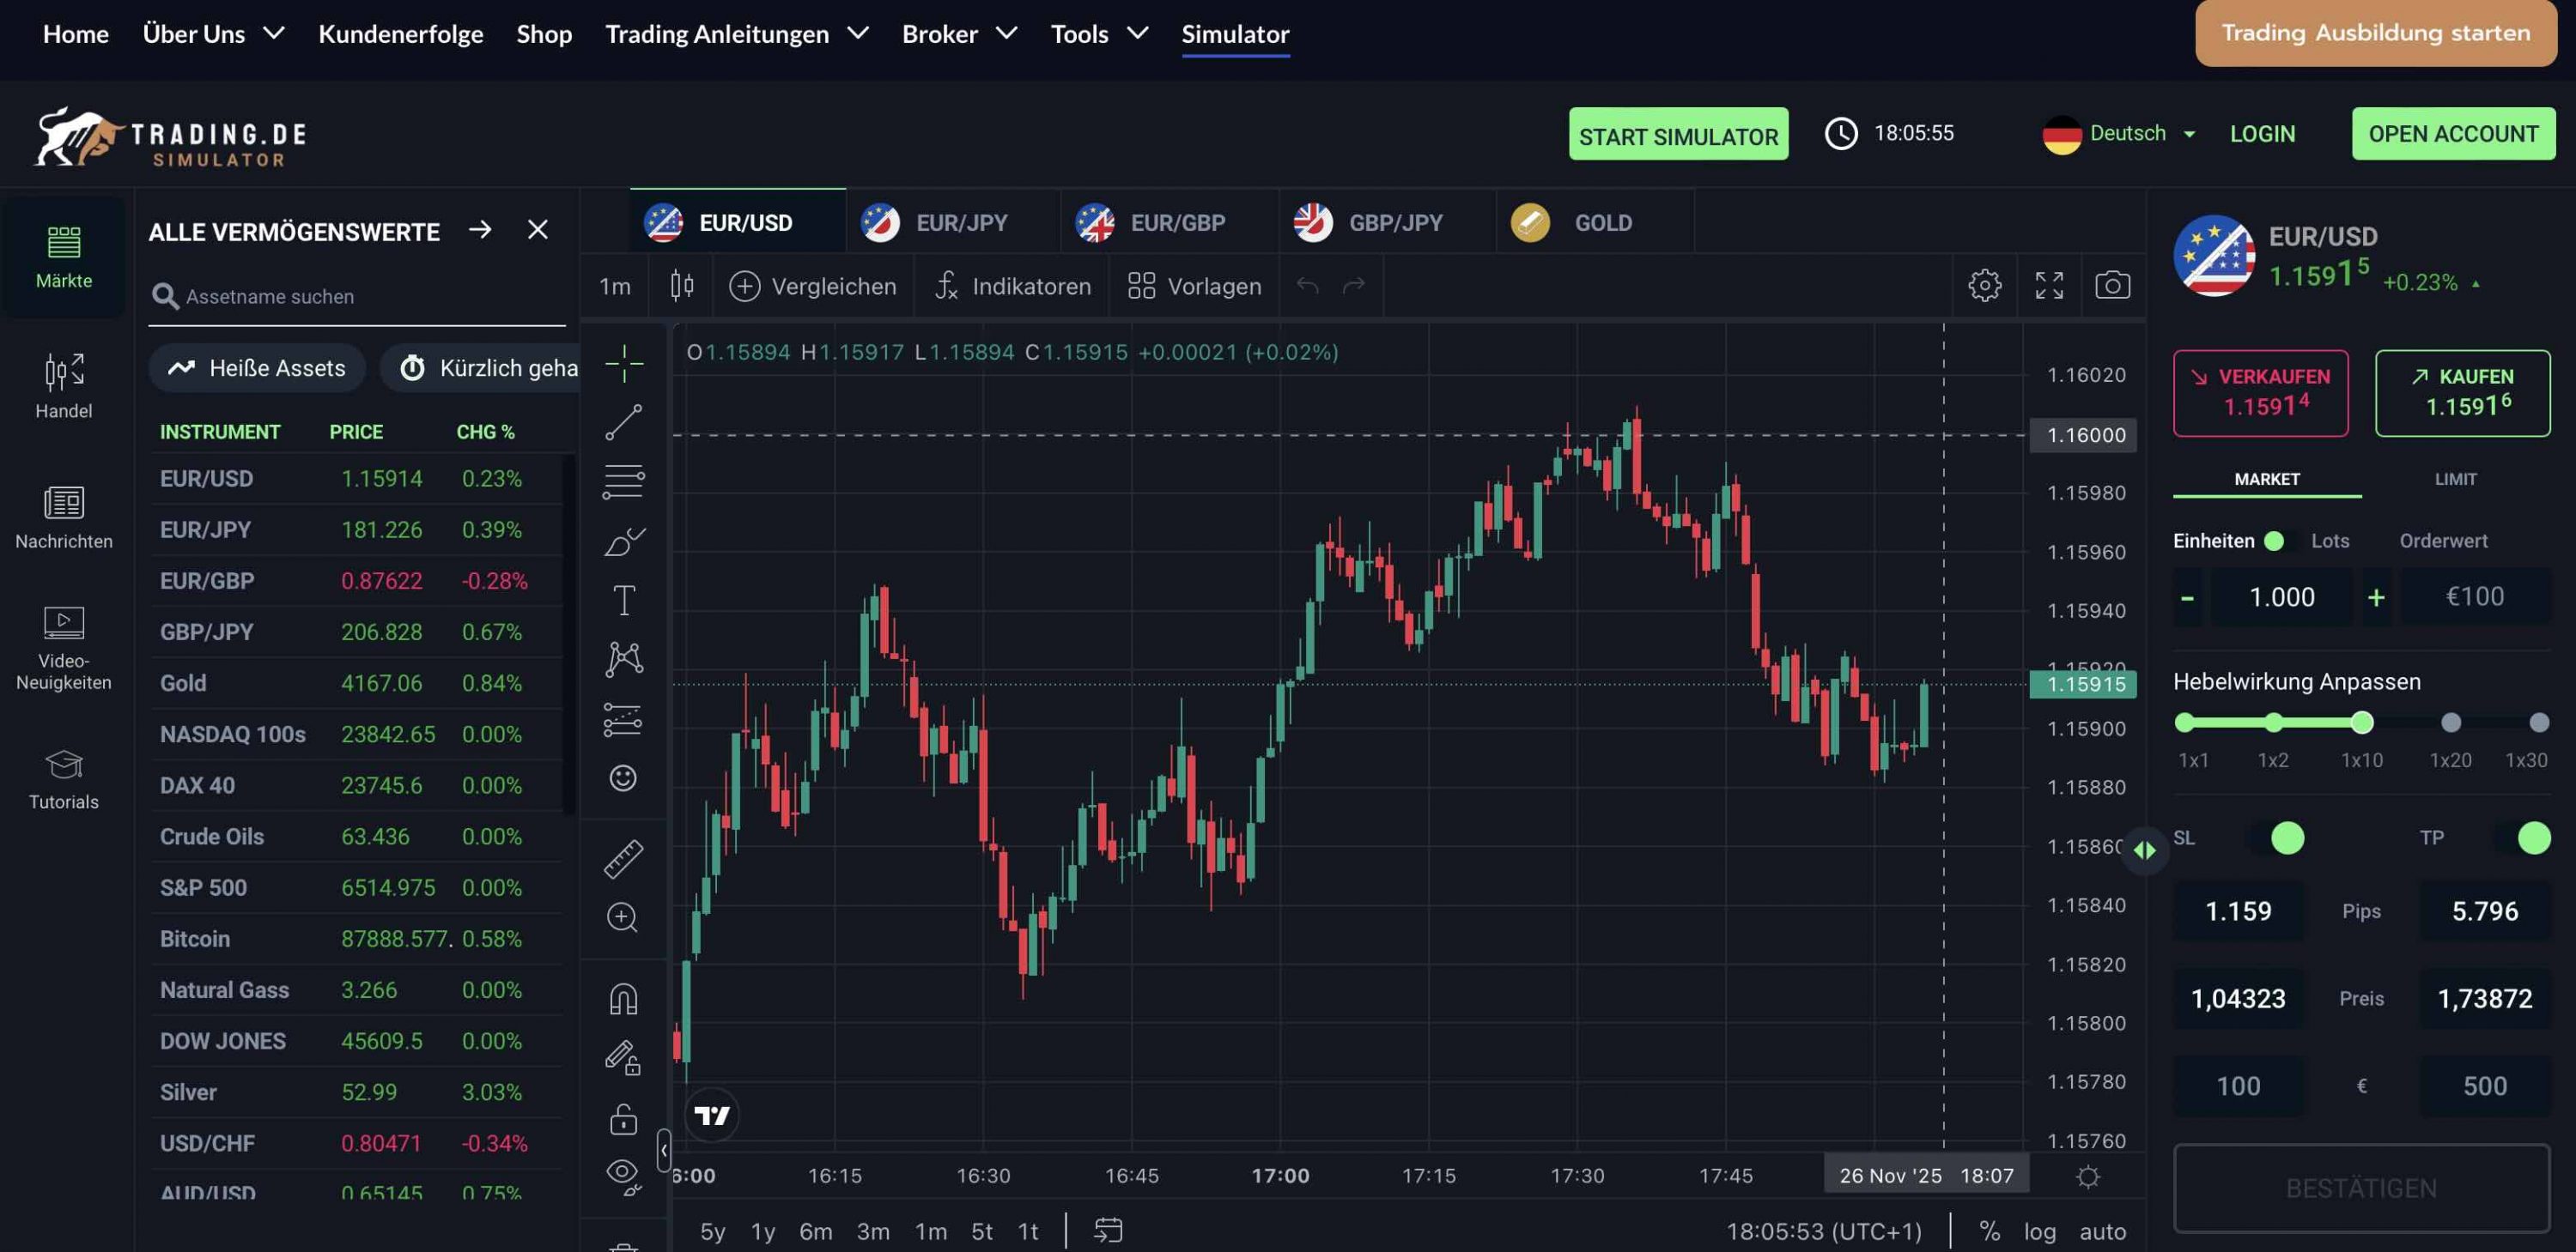Viewport: 2576px width, 1252px height.
Task: Increase units with the plus button
Action: click(x=2376, y=597)
